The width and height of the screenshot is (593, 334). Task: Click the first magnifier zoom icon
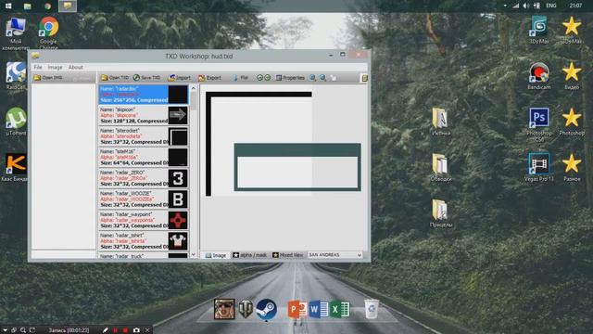click(313, 78)
